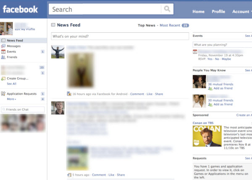The height and width of the screenshot is (180, 252).
Task: Share the 16 hours ago post
Action: click(x=159, y=94)
